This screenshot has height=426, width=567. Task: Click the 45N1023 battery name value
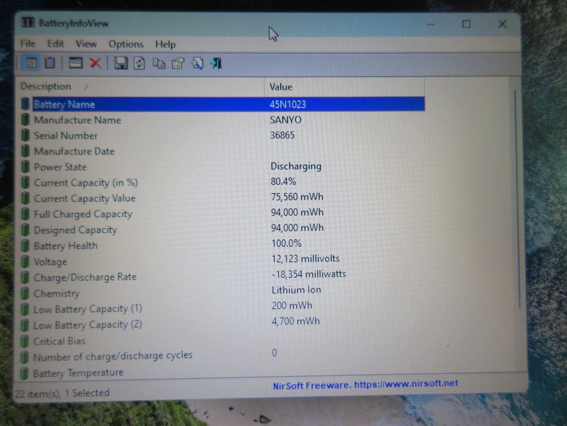(288, 104)
